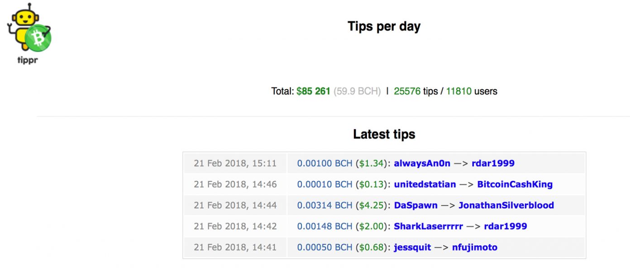
Task: Click the $85 261 total amount
Action: 313,91
